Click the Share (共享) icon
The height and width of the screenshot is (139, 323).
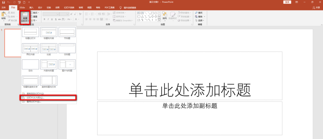pos(314,7)
